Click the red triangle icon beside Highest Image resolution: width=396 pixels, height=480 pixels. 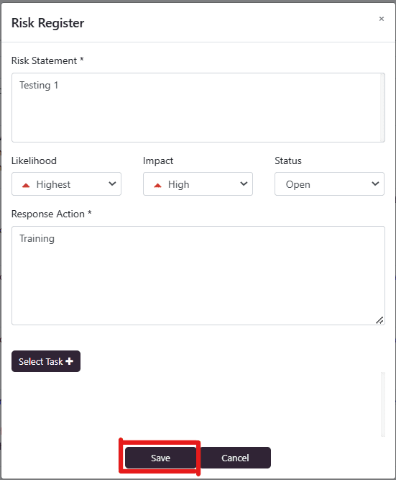click(26, 185)
